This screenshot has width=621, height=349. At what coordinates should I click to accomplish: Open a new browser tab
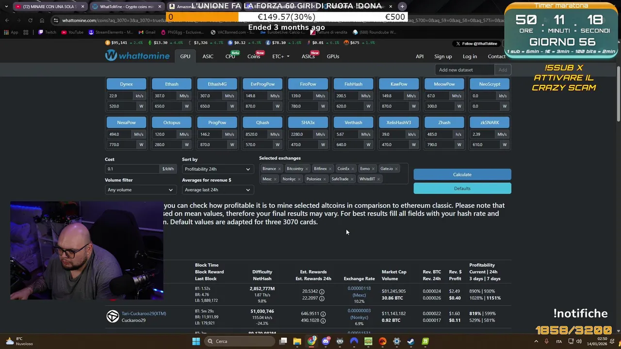click(x=402, y=6)
